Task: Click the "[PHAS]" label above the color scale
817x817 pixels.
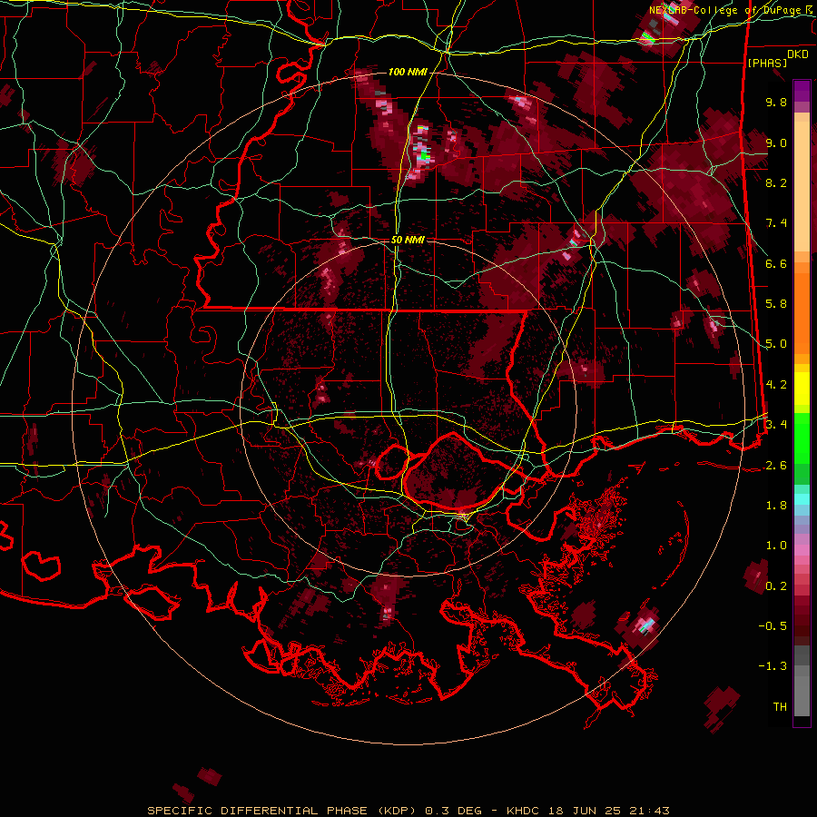Action: coord(767,63)
